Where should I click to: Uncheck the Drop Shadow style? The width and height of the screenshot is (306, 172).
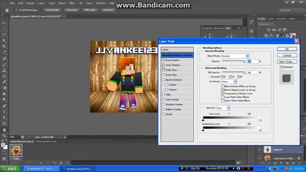click(164, 60)
